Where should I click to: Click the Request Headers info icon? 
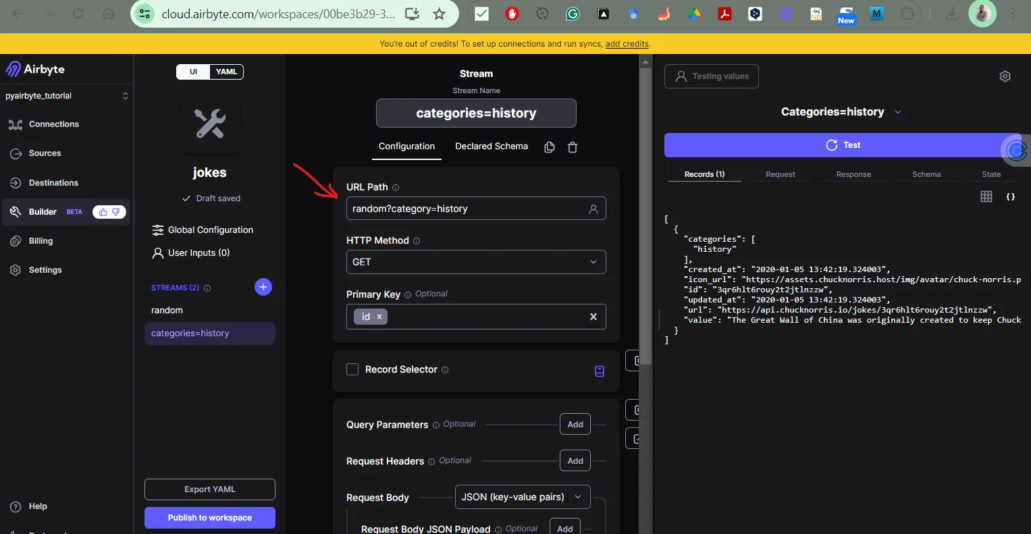[431, 462]
